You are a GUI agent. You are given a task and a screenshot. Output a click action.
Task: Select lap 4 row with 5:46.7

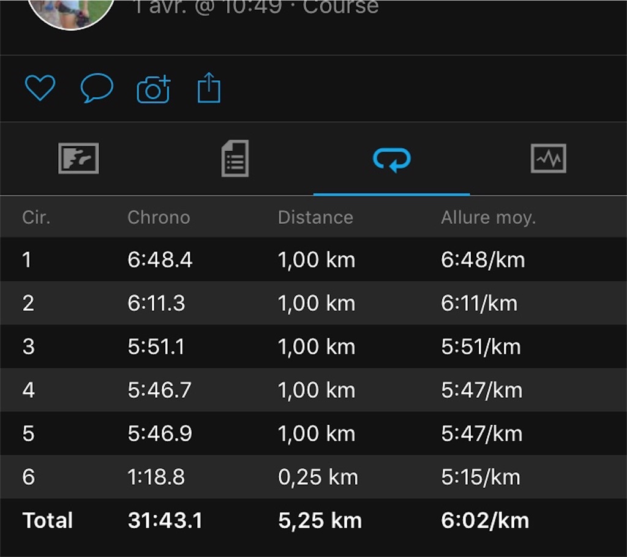click(313, 390)
